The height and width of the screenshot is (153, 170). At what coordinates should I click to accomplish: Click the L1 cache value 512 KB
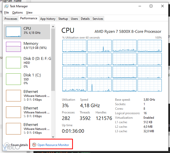(x=148, y=122)
